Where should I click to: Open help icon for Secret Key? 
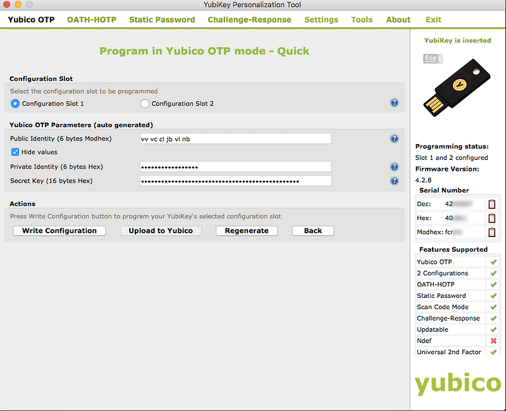[394, 181]
